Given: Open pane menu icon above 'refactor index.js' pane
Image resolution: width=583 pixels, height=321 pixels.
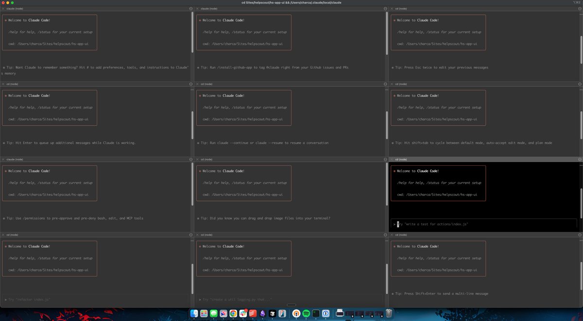Looking at the screenshot, I should point(191,235).
